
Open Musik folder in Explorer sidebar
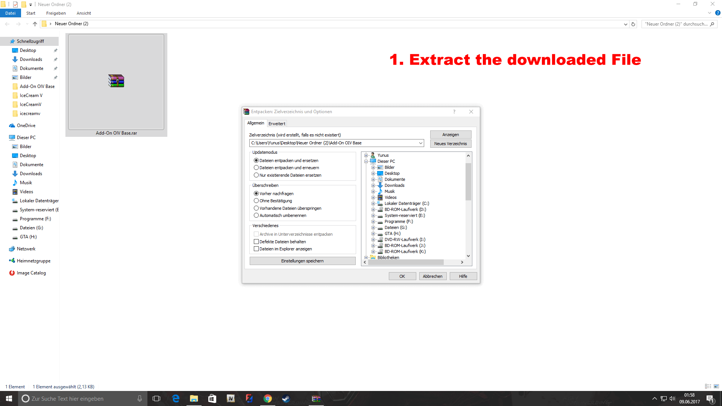click(26, 183)
